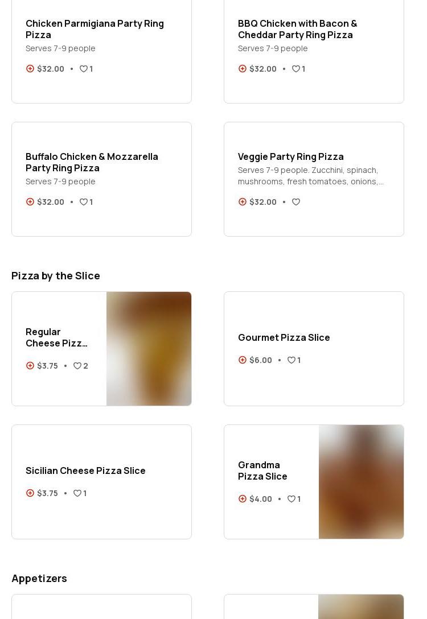This screenshot has width=427, height=619.
Task: Jump to Pizza by the Slice heading
Action: click(56, 275)
